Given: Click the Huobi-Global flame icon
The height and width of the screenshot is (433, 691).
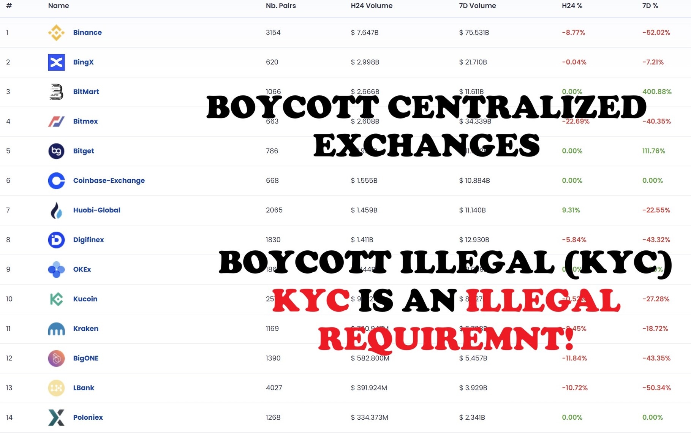Looking at the screenshot, I should click(x=56, y=210).
